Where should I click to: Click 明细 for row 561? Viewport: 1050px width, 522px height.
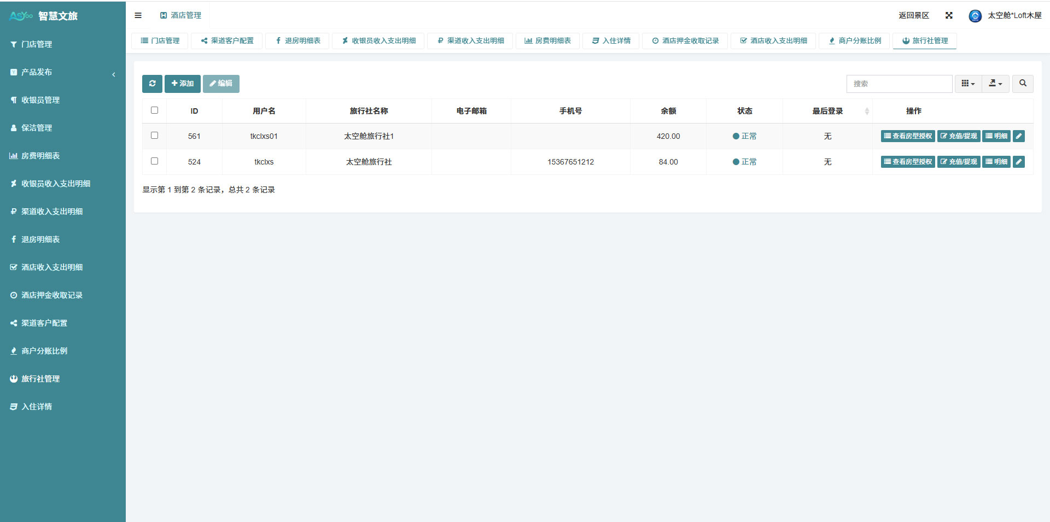point(996,136)
